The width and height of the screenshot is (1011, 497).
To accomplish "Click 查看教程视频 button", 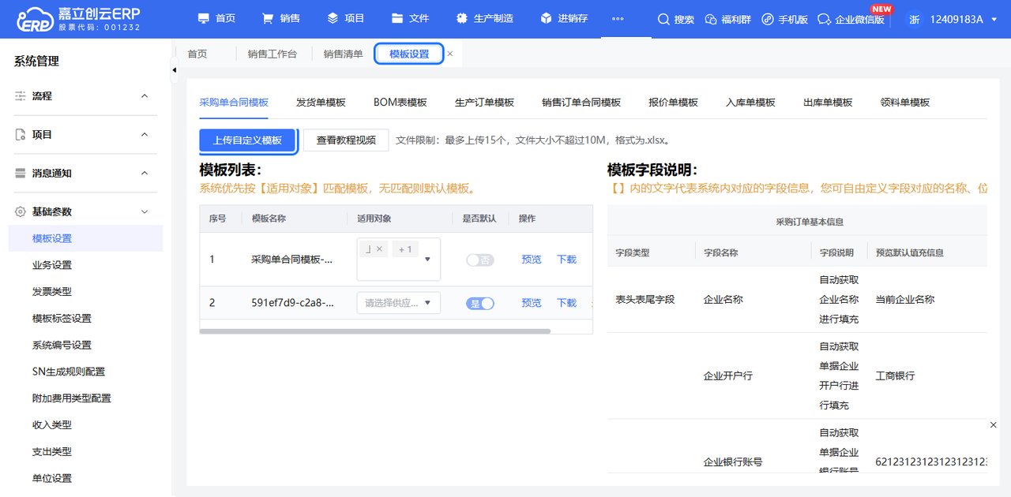I will pyautogui.click(x=346, y=140).
